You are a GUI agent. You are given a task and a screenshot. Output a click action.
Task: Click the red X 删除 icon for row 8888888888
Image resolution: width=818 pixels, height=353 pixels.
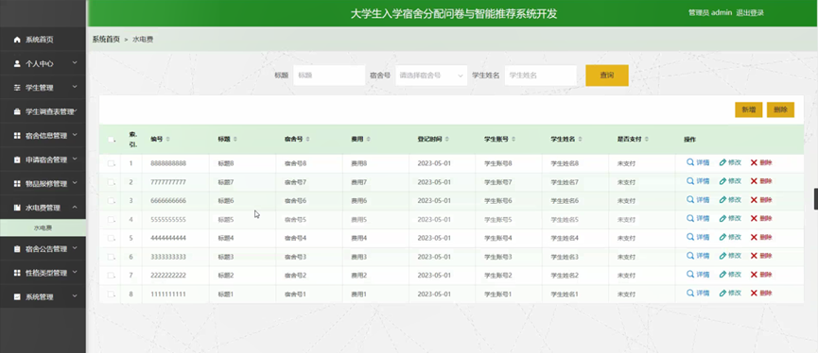[x=754, y=162]
